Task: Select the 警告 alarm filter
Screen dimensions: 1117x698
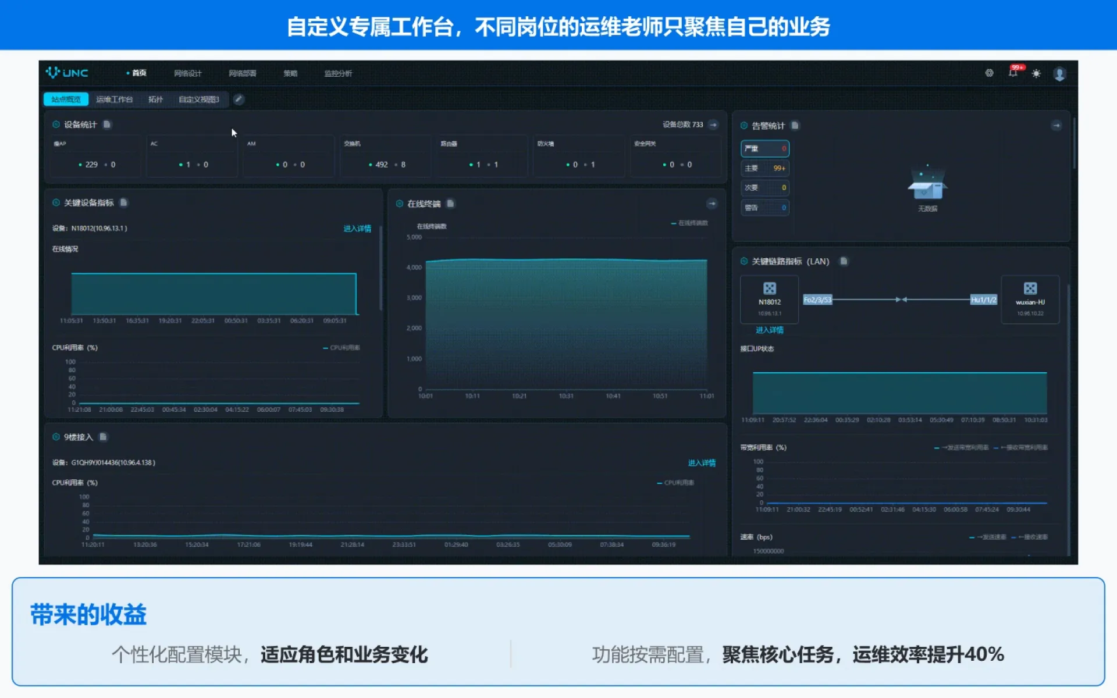Action: click(x=764, y=208)
